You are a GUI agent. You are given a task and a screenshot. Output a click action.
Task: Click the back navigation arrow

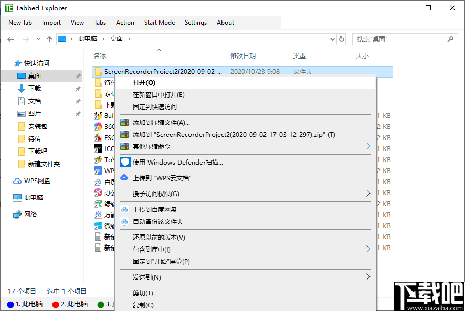pyautogui.click(x=10, y=39)
